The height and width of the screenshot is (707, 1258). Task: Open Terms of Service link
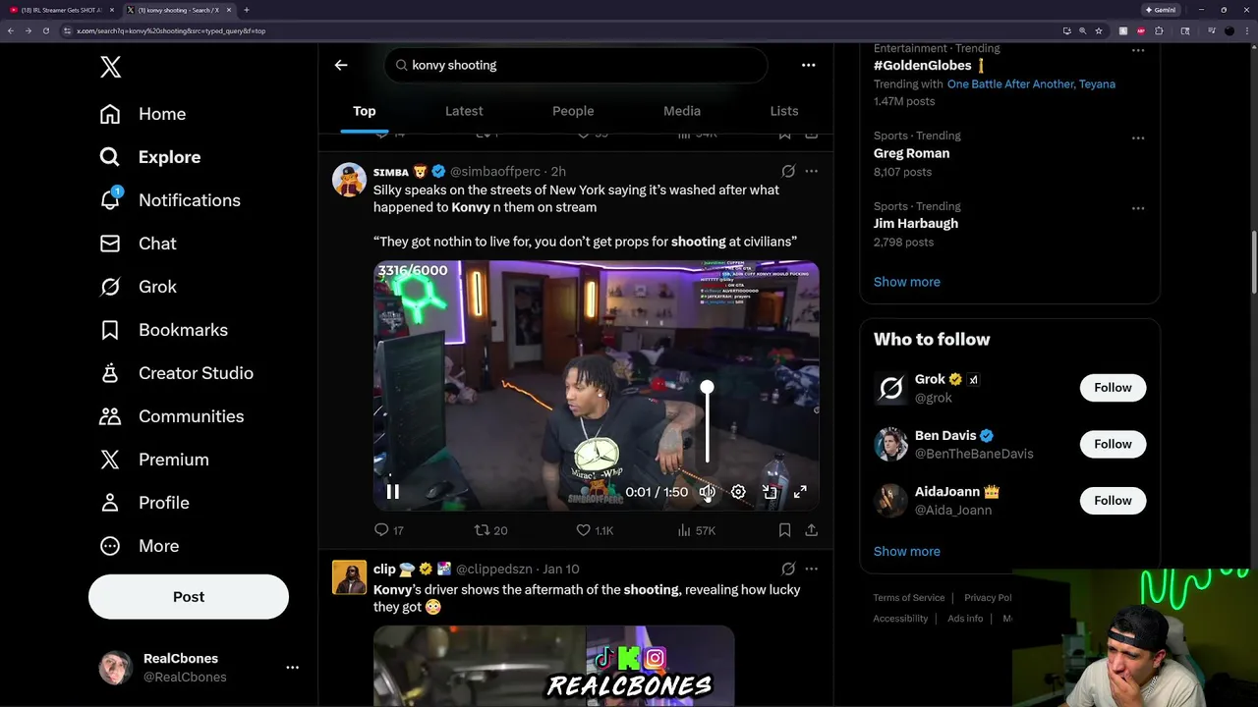909,598
